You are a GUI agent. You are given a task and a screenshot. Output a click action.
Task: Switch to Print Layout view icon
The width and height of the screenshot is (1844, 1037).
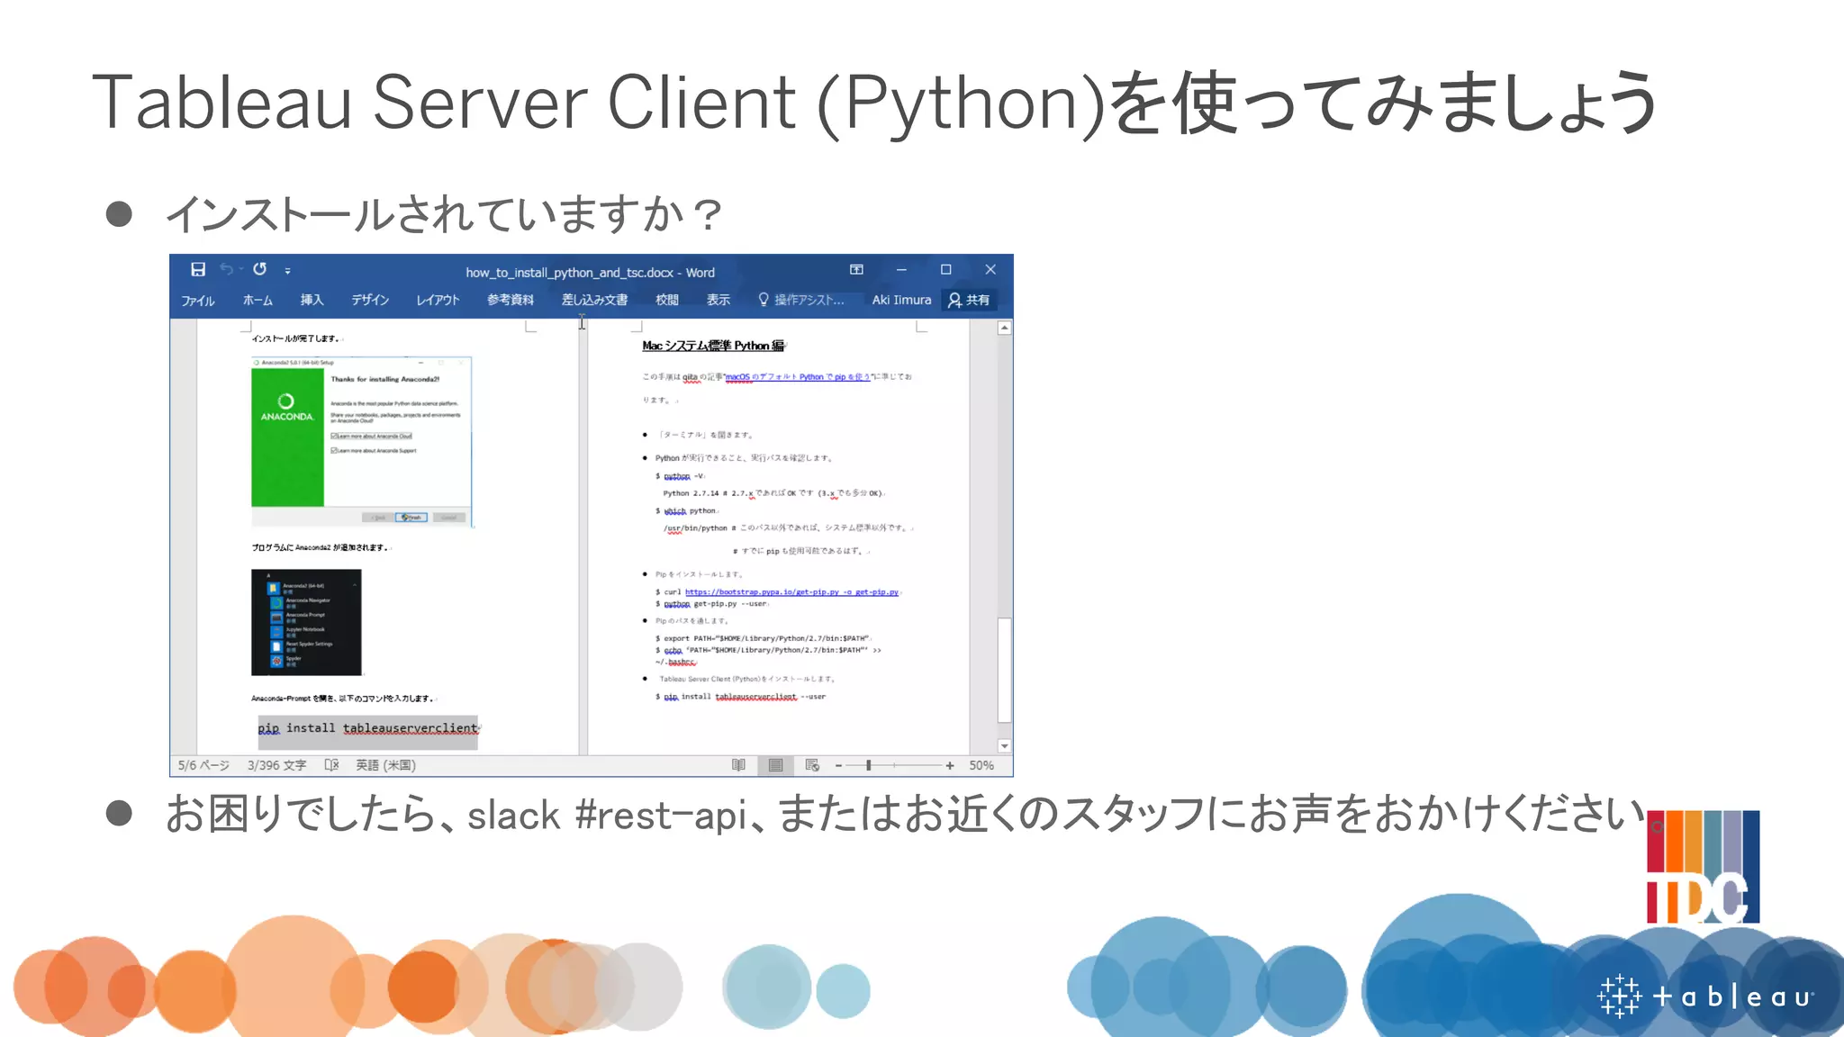[x=775, y=765]
